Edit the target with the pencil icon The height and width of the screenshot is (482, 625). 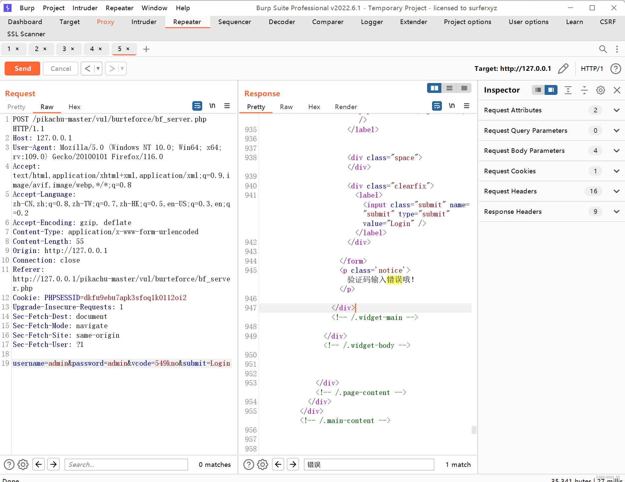click(x=563, y=69)
